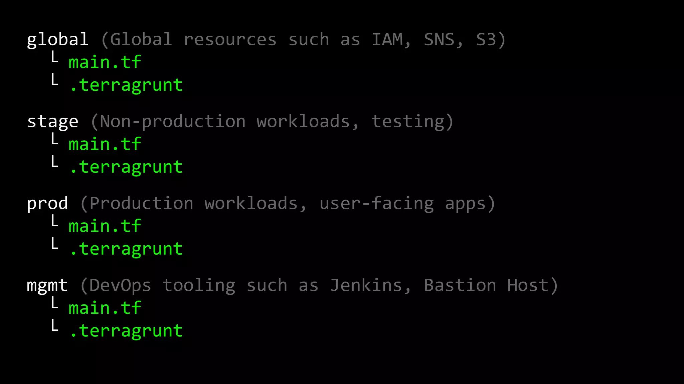Select main.tf under the stage folder
The height and width of the screenshot is (384, 684).
[105, 144]
